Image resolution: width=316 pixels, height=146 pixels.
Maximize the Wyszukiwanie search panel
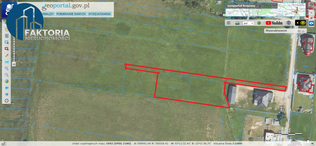pyautogui.click(x=299, y=31)
